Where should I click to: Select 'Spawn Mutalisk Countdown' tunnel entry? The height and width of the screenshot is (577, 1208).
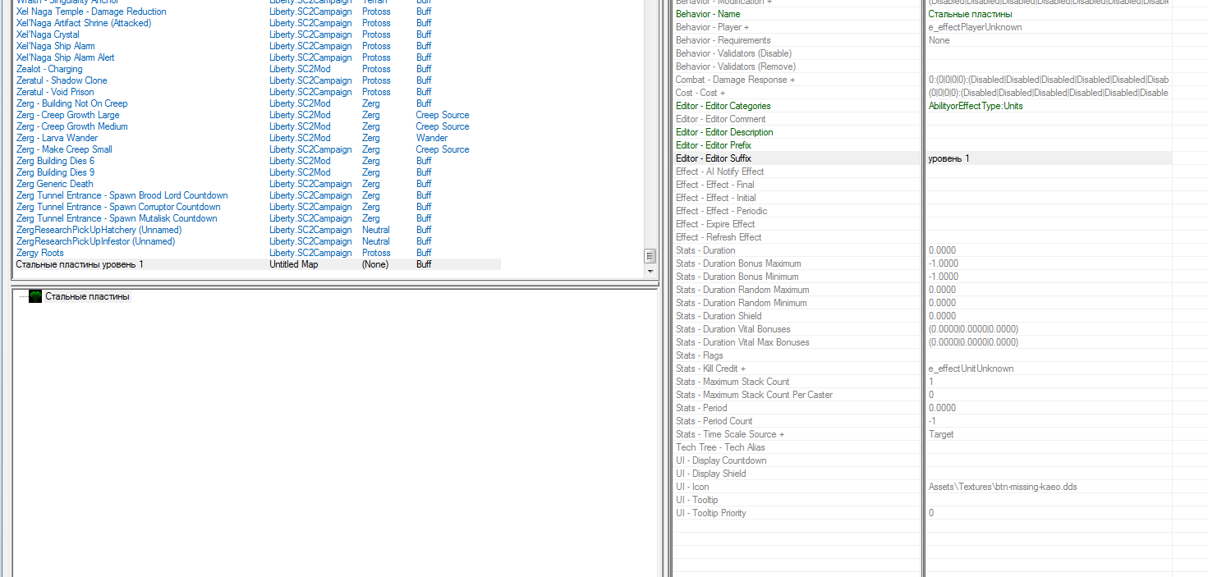point(117,218)
